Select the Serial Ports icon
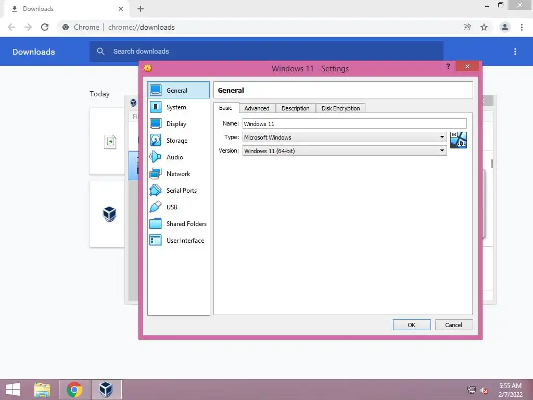The image size is (533, 400). (x=156, y=191)
